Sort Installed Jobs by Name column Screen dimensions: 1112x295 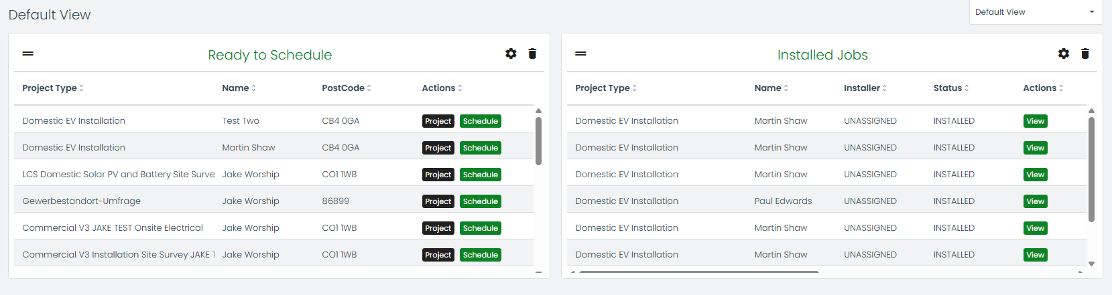[771, 88]
